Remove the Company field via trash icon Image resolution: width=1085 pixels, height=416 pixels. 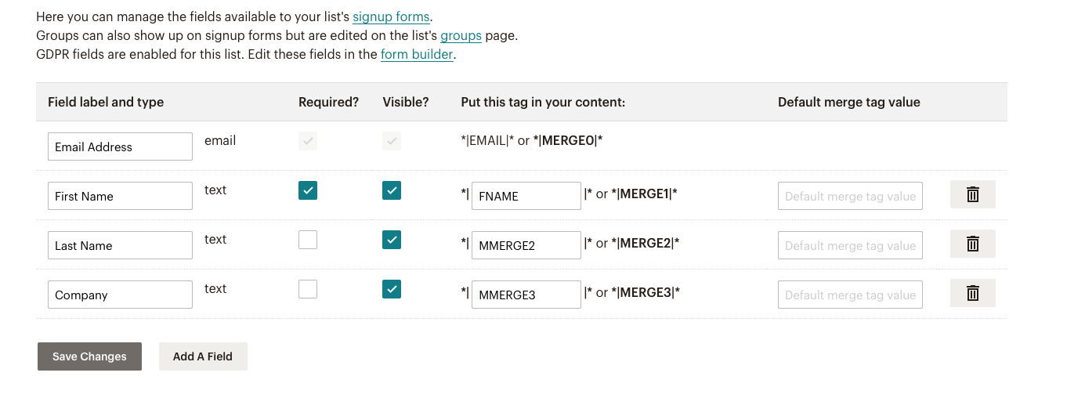[972, 293]
